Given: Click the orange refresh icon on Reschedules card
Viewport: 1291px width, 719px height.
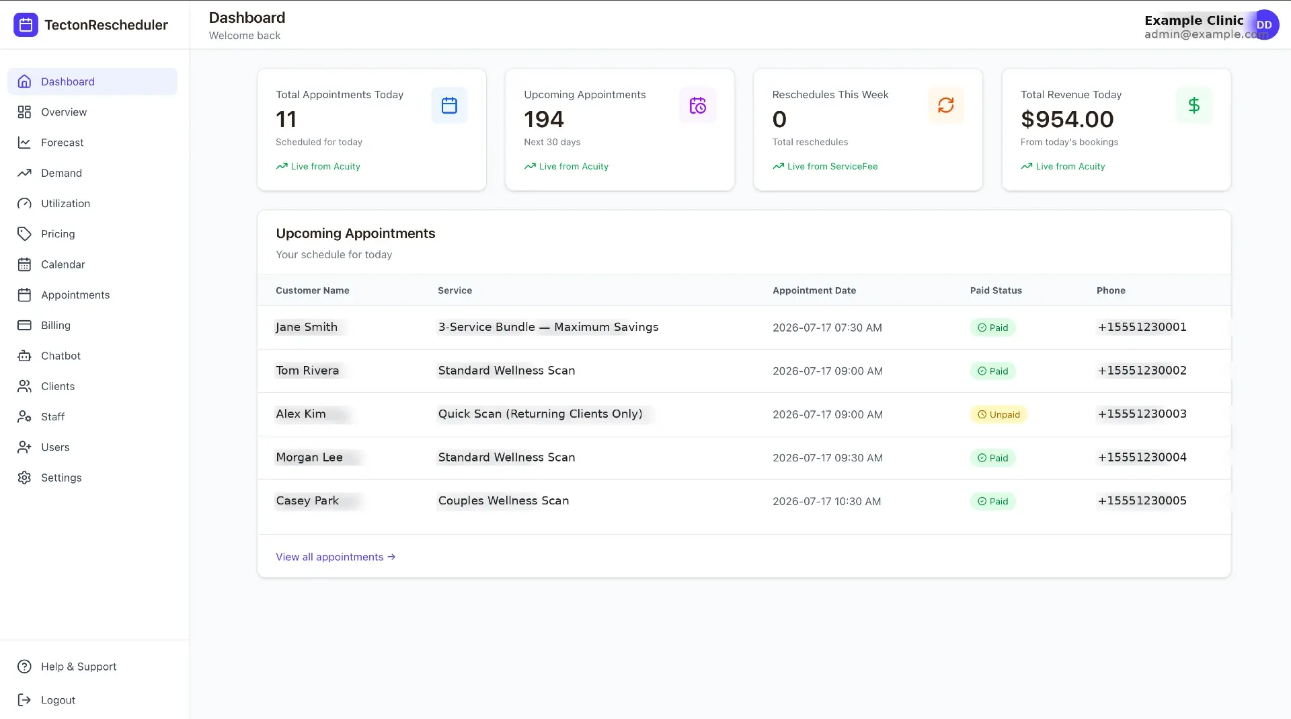Looking at the screenshot, I should click(946, 106).
